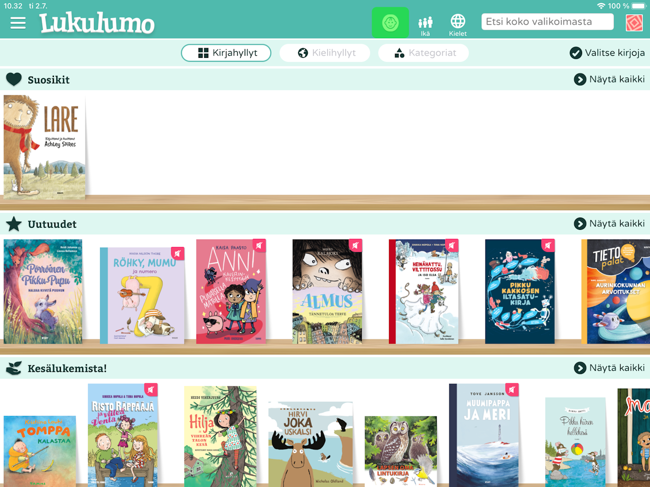Tap the leaf icon next to Kesälukemista

point(14,368)
